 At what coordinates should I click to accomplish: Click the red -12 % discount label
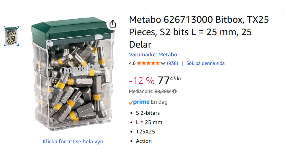pyautogui.click(x=142, y=81)
